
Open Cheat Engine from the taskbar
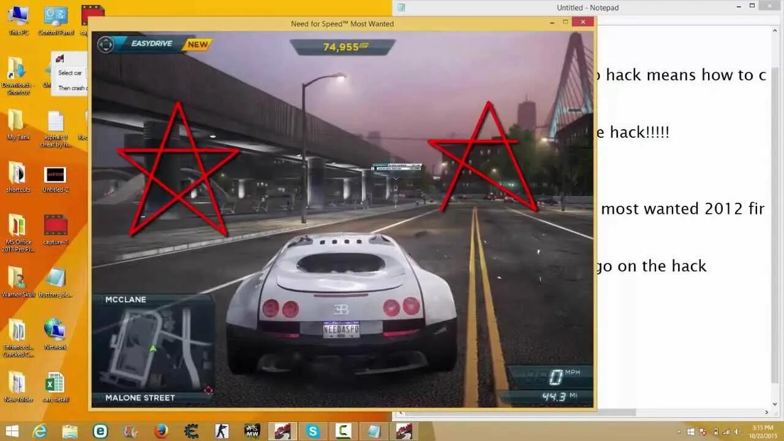[x=191, y=431]
